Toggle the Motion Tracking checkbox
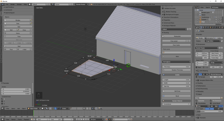The width and height of the screenshot is (224, 121). coord(165,12)
